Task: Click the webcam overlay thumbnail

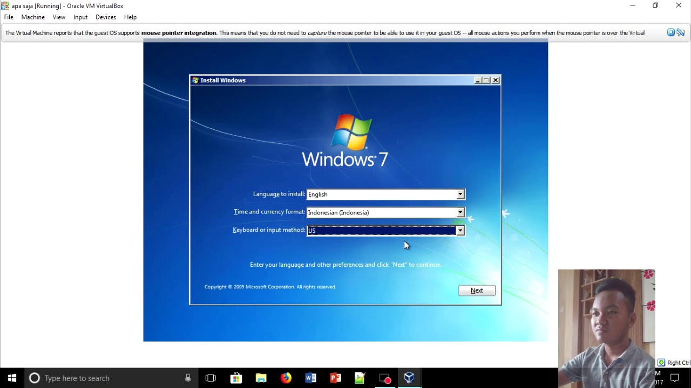Action: pyautogui.click(x=607, y=329)
